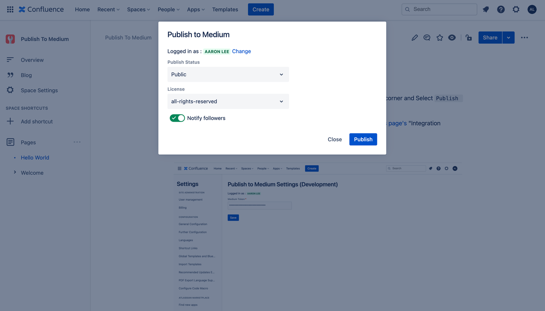Viewport: 545px width, 311px height.
Task: Open the notifications icon in top bar
Action: pyautogui.click(x=486, y=9)
